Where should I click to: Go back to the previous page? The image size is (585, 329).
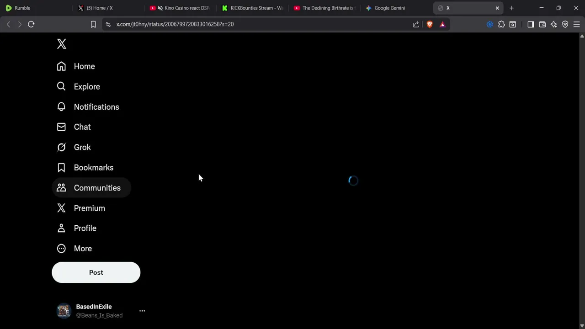pos(8,24)
